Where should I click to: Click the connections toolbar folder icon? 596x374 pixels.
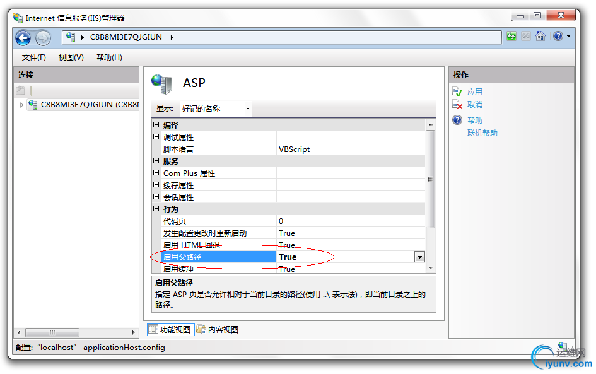21,90
